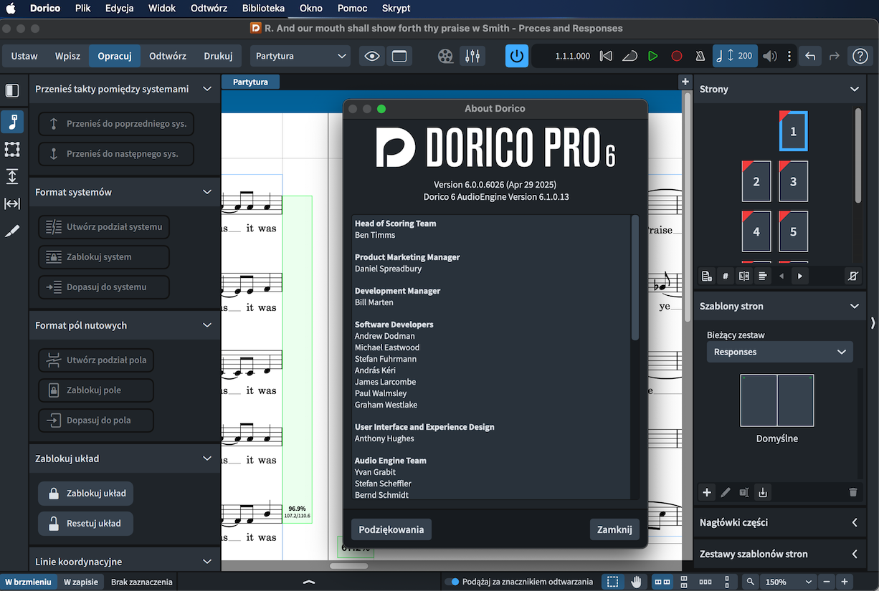Select Domyślne page template thumbnail
The image size is (879, 591).
tap(777, 400)
